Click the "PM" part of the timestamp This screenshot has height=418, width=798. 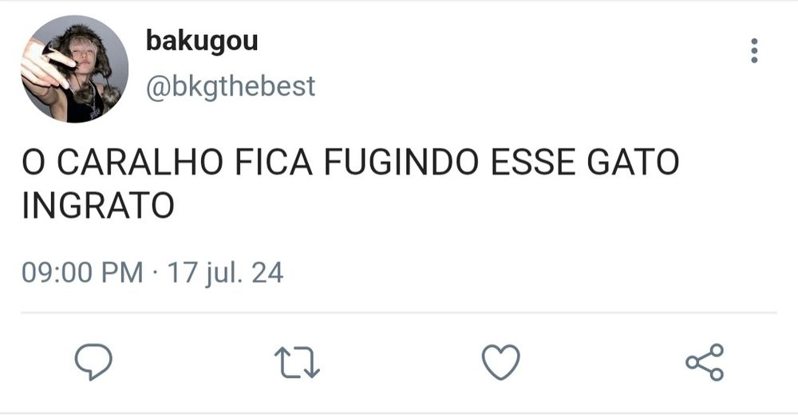122,272
